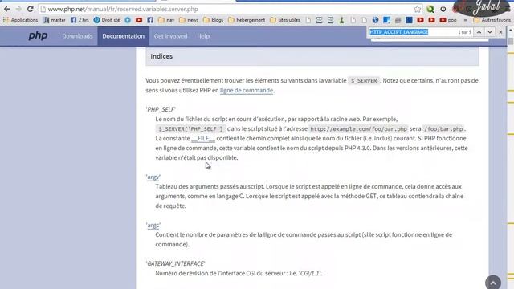Open the YouTube bookmark left of the nav folder
The image size is (514, 289).
click(139, 20)
